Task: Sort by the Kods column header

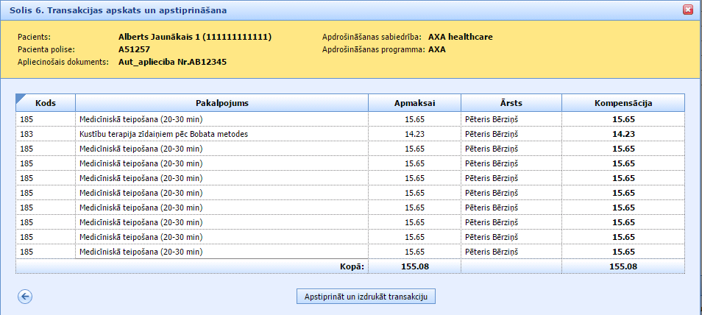Action: 46,103
